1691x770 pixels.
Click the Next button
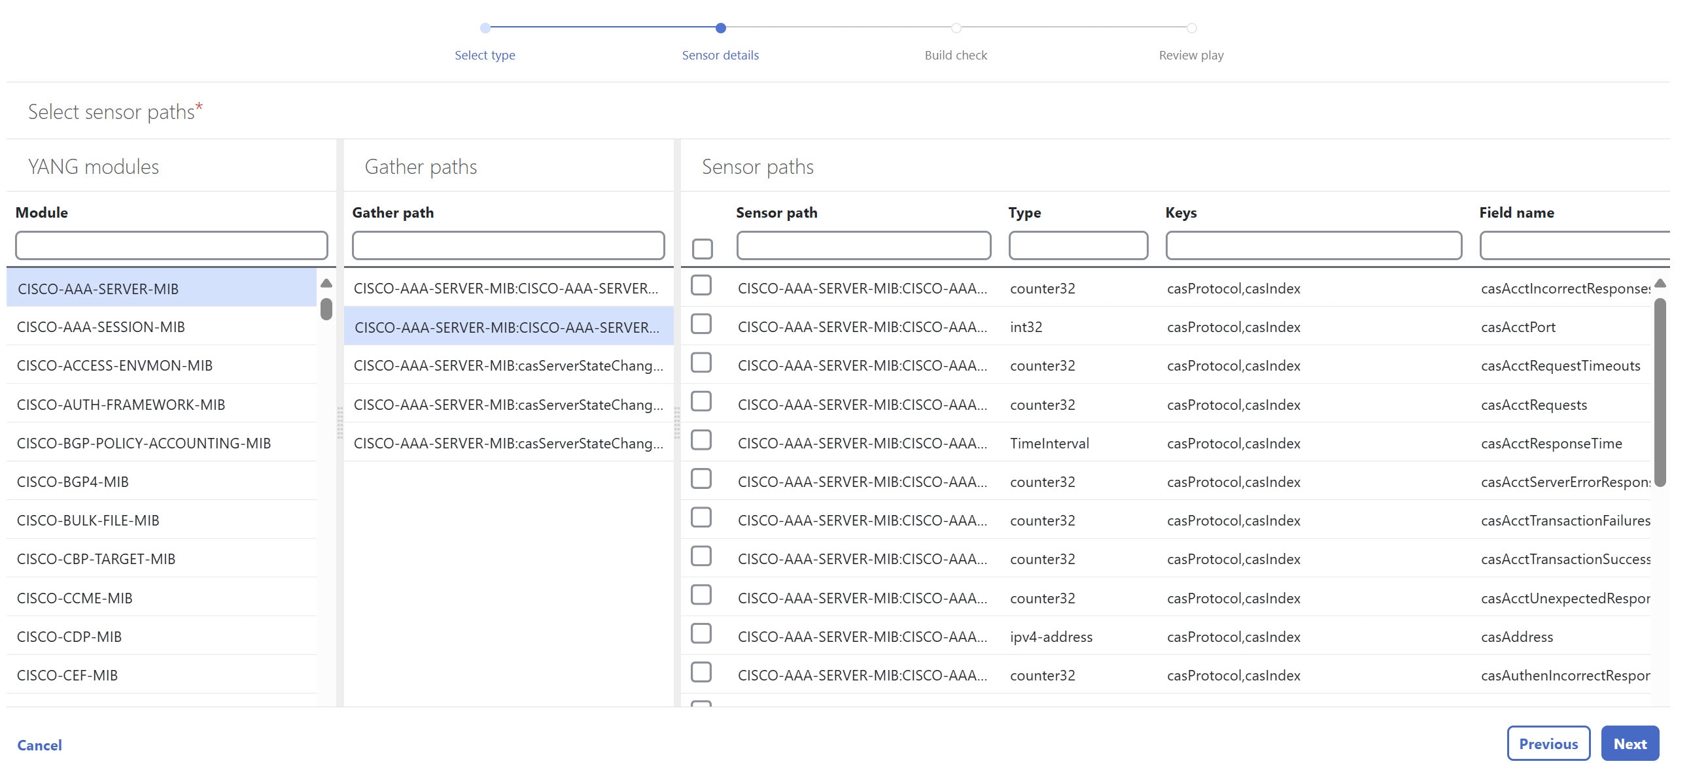[1630, 744]
